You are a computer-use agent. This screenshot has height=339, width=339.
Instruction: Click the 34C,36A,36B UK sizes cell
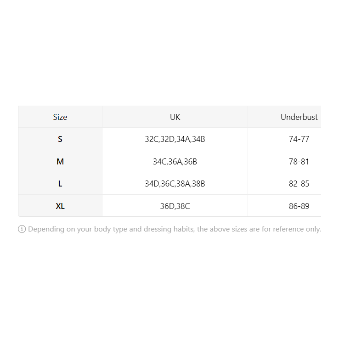coord(175,162)
